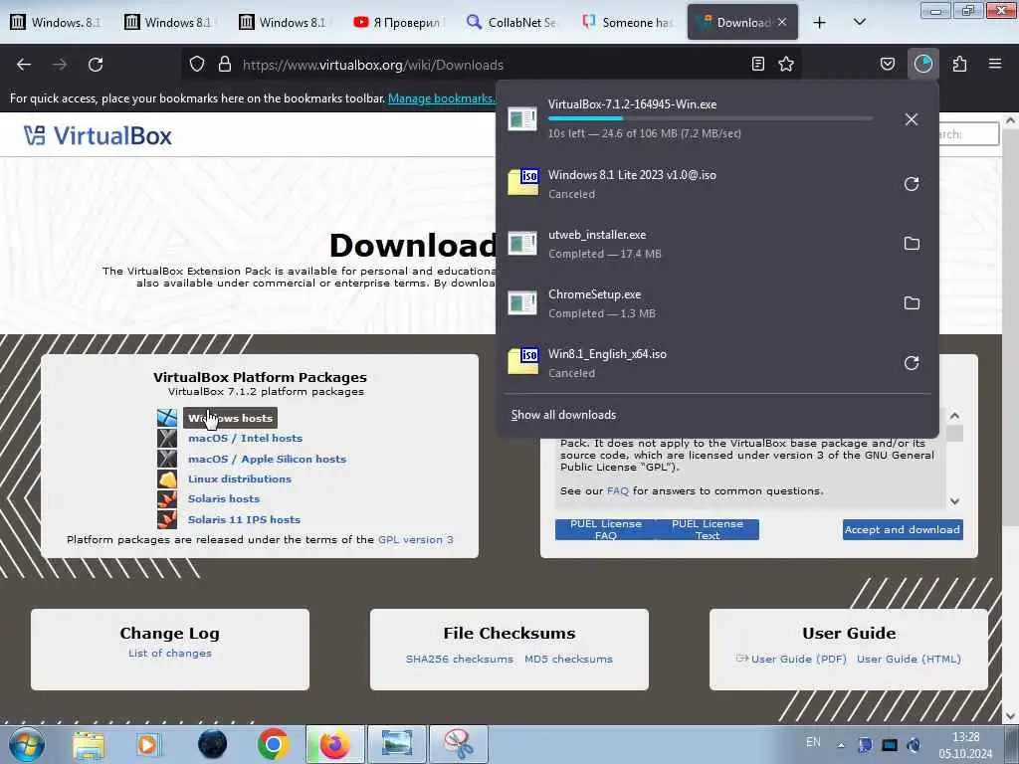Image resolution: width=1019 pixels, height=764 pixels.
Task: Close the Downloads tab
Action: (782, 22)
